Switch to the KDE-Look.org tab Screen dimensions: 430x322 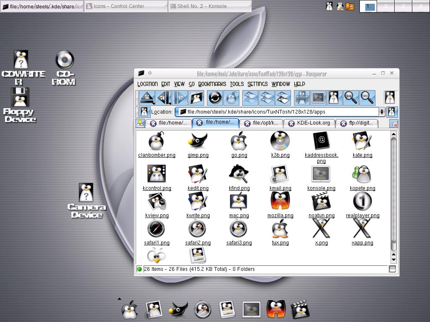point(309,123)
